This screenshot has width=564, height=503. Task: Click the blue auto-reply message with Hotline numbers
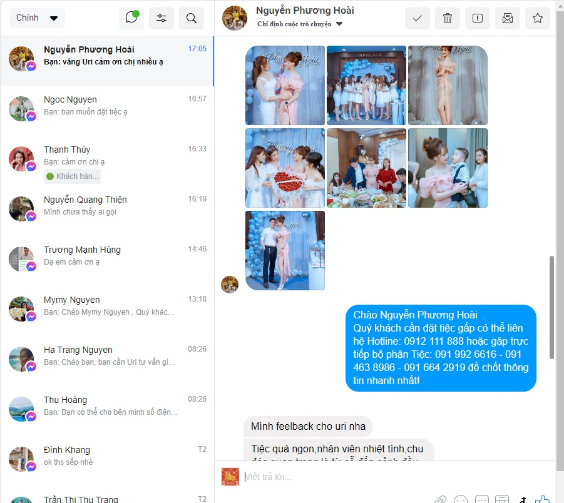[x=441, y=348]
